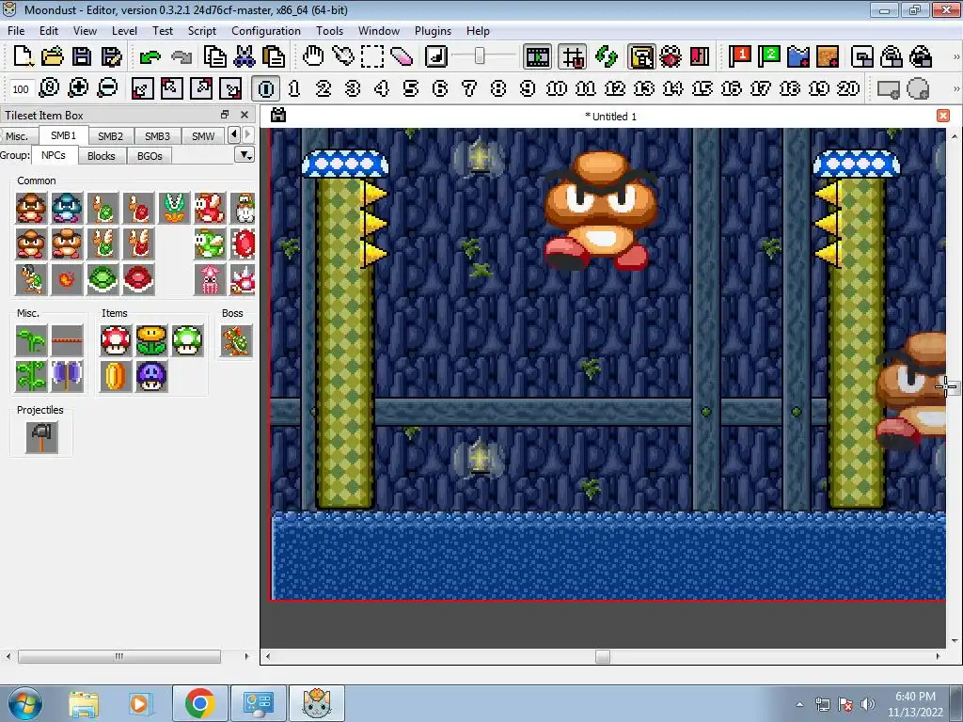963x722 pixels.
Task: Open the Windows Start menu
Action: [24, 703]
